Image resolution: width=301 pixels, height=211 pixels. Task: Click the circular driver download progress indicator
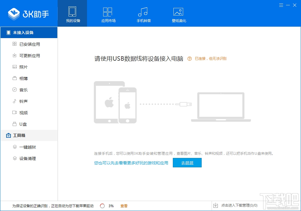(102, 206)
